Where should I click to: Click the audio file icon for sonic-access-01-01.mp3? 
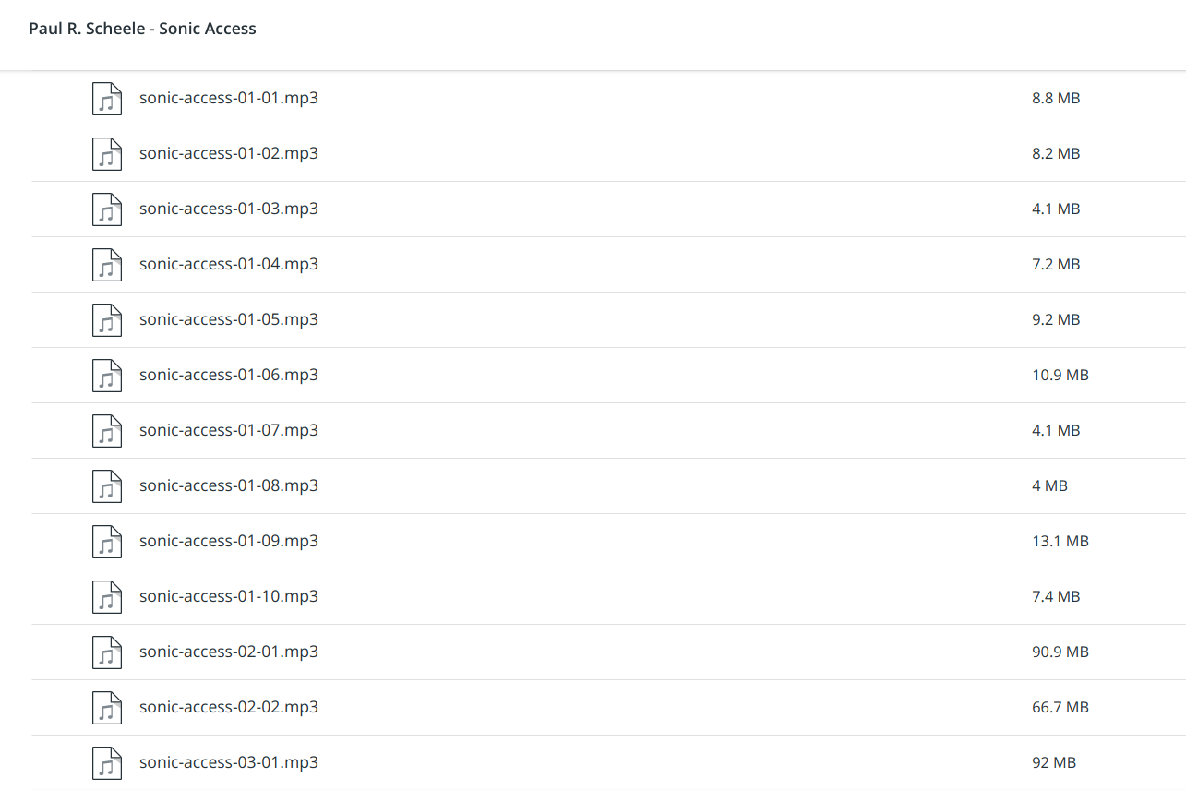click(107, 99)
